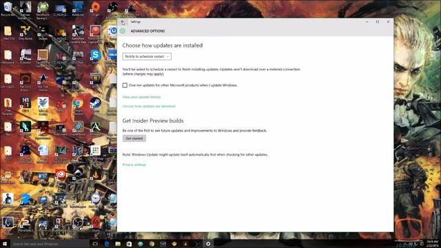Open the PlanetSide 2 desktop shortcut
The width and height of the screenshot is (441, 248).
[x=25, y=225]
